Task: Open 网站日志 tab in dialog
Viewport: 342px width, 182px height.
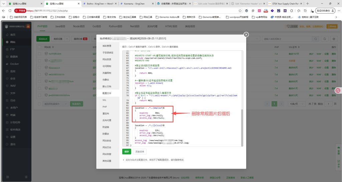Action: (x=107, y=147)
